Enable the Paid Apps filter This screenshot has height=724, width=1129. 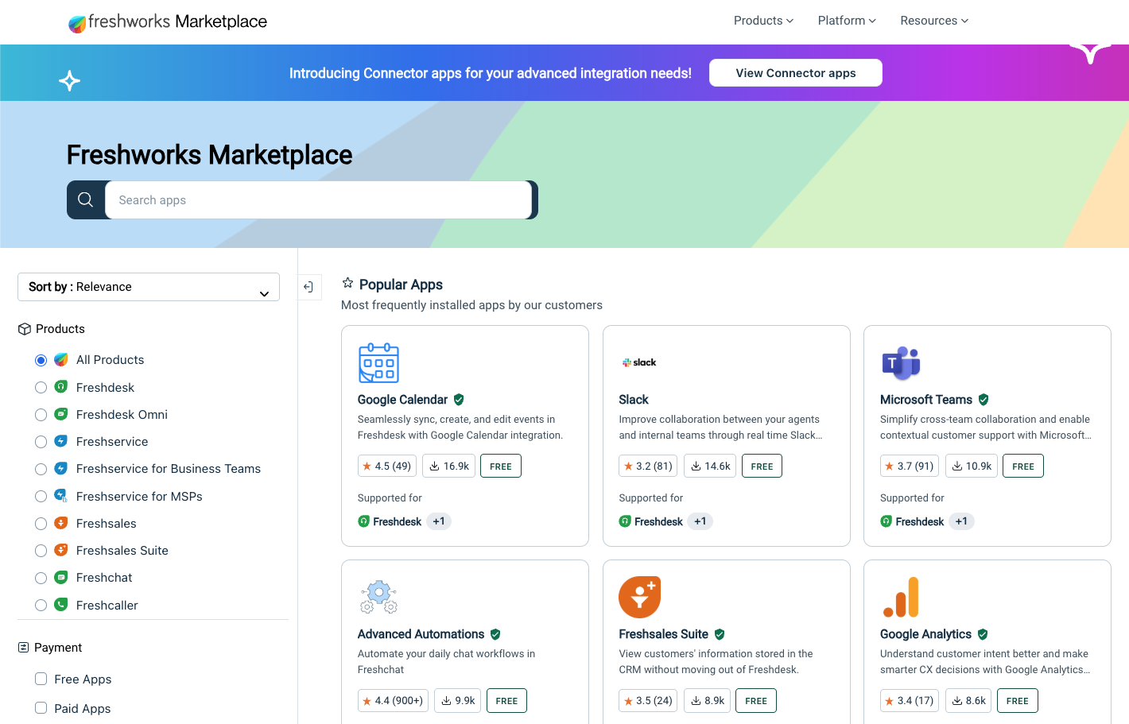(x=41, y=708)
